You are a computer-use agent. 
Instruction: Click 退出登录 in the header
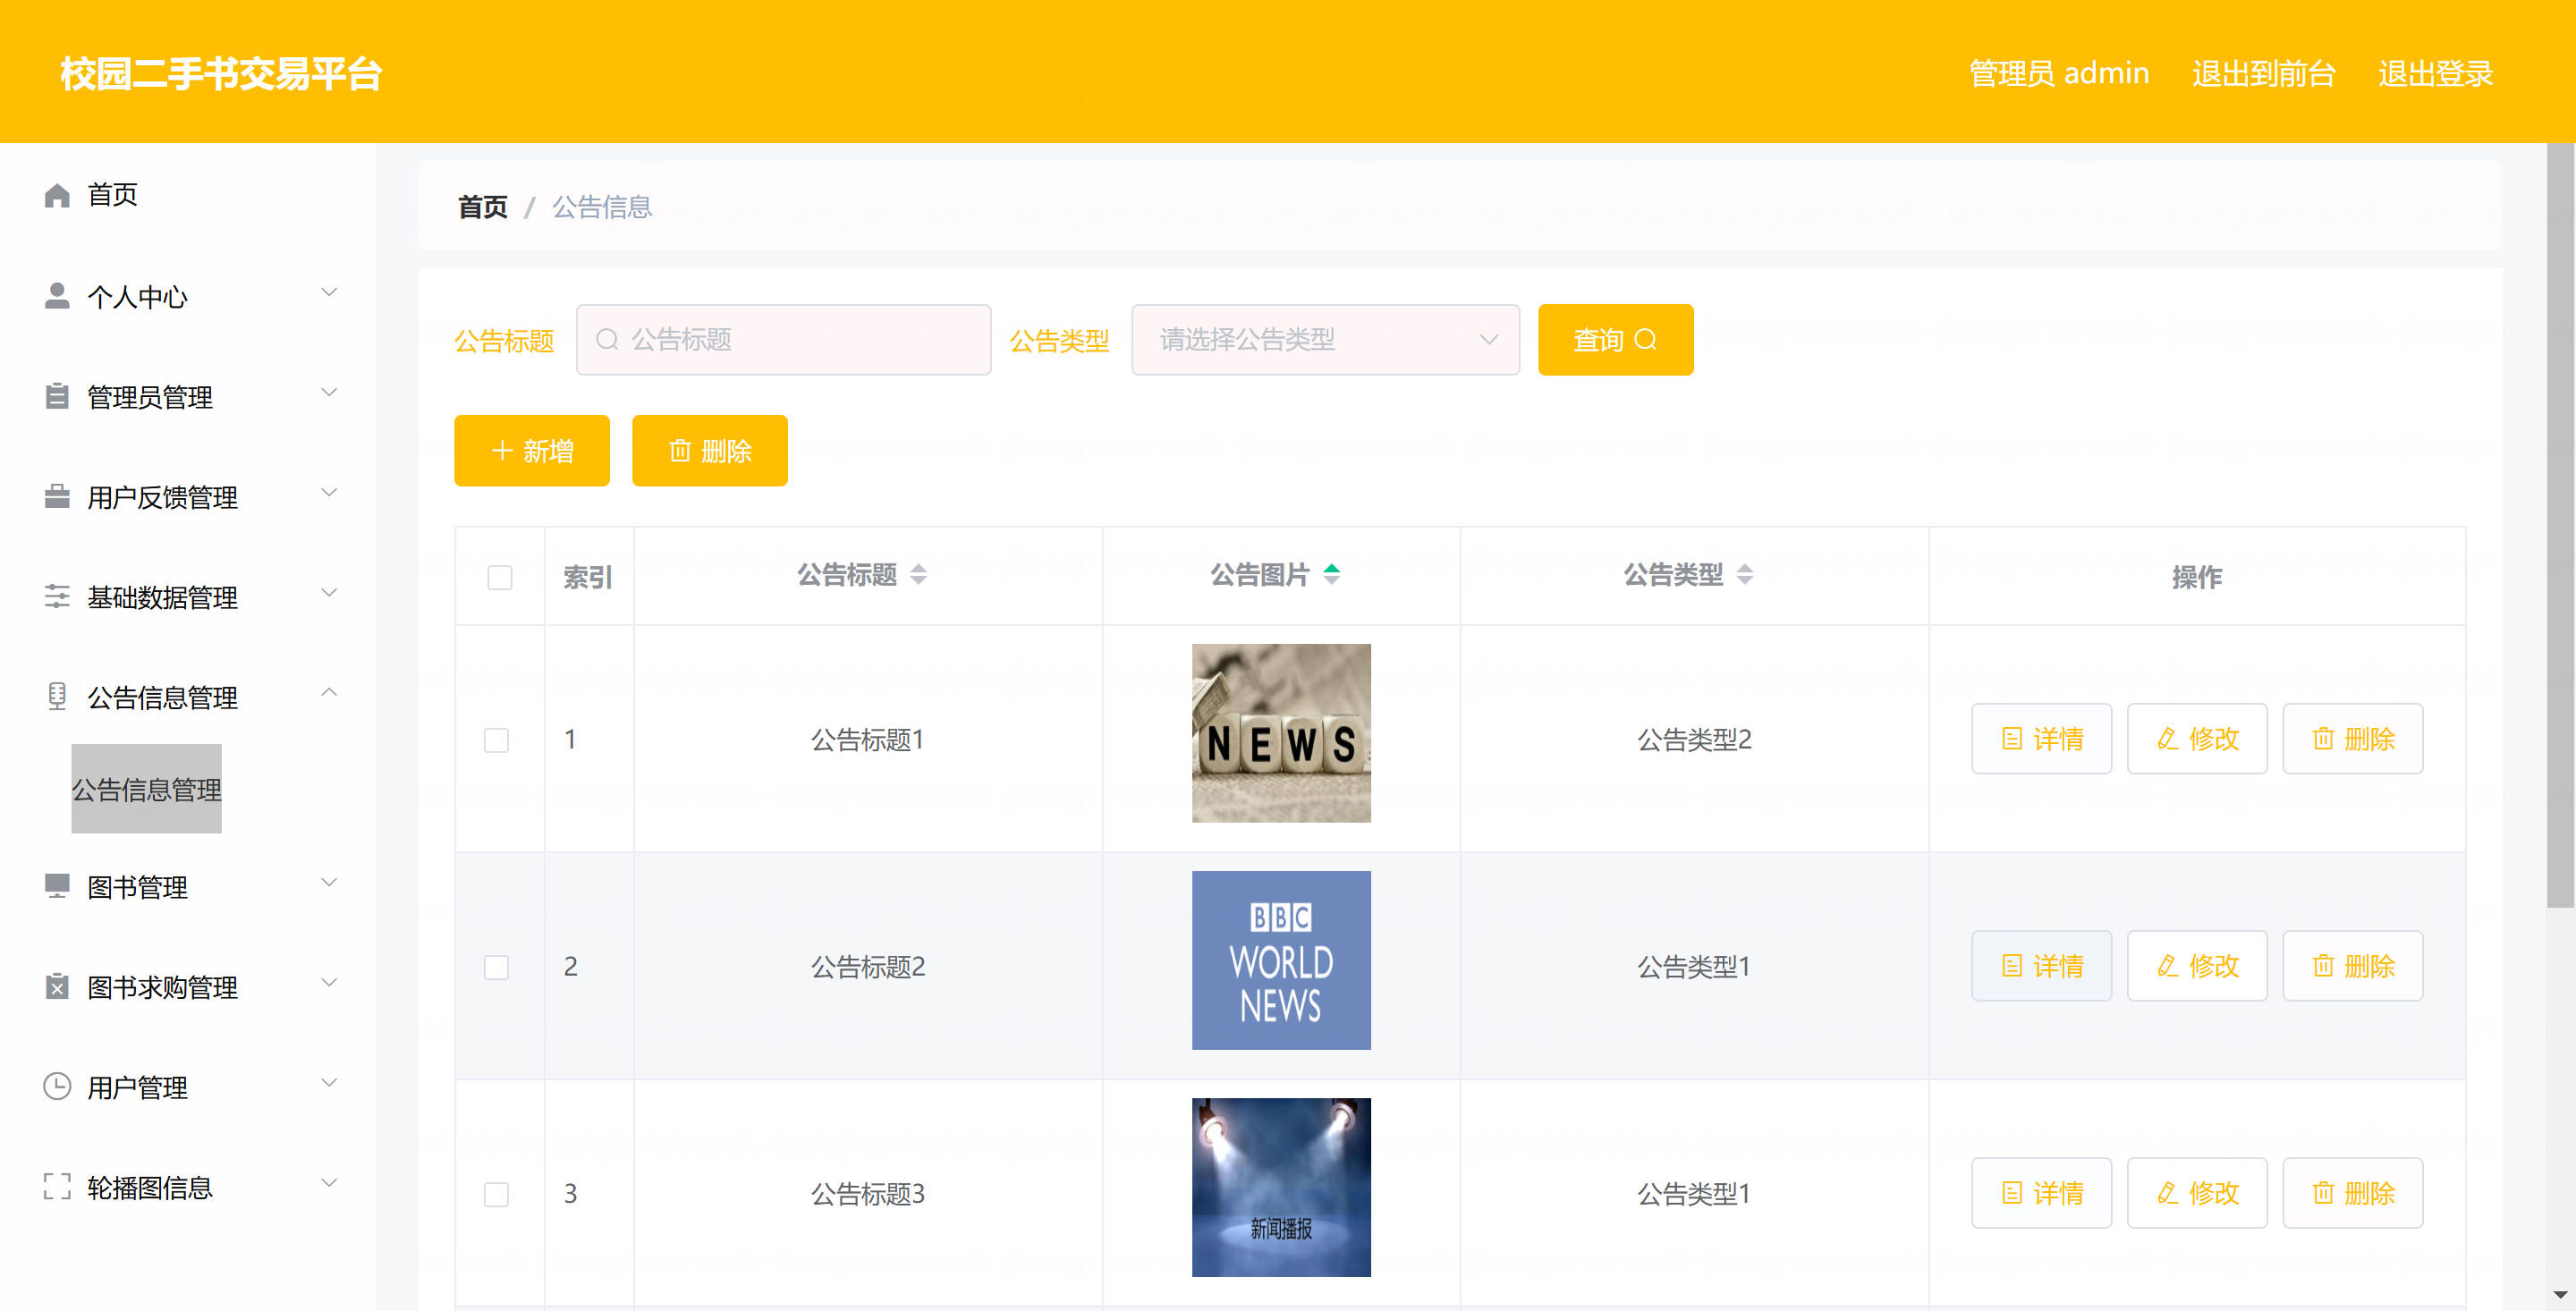tap(2435, 73)
